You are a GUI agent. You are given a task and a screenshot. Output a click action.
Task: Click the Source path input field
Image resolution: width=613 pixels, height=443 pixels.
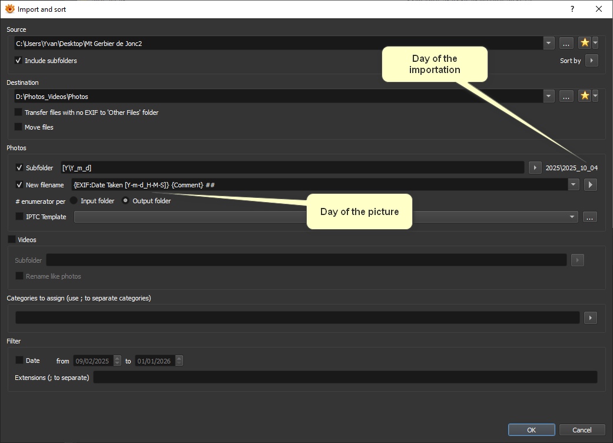279,44
